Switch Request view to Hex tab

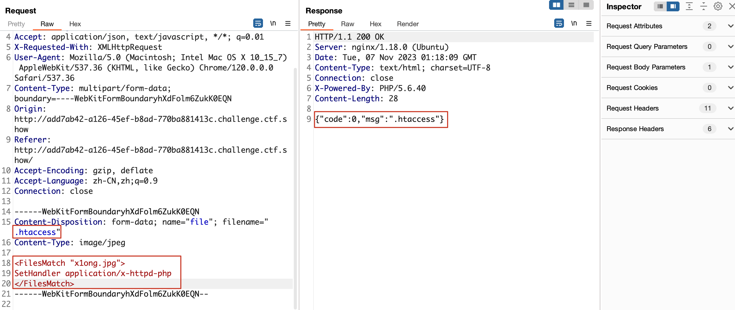75,24
